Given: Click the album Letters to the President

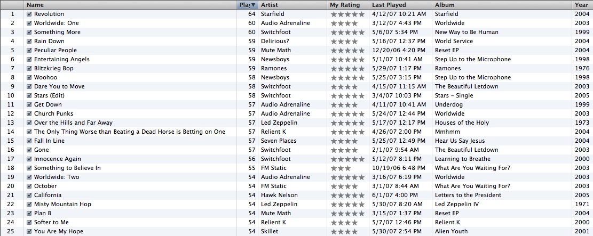Looking at the screenshot, I should click(x=468, y=195).
